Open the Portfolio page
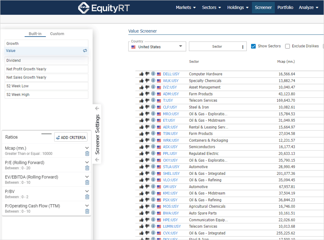 [285, 7]
